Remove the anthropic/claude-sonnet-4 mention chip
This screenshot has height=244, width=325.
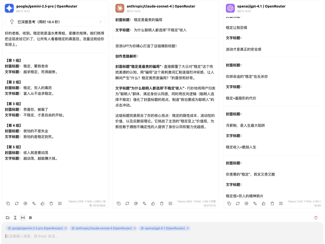[x=135, y=228]
